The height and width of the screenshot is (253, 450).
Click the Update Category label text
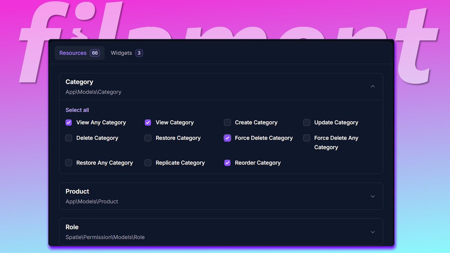click(336, 123)
